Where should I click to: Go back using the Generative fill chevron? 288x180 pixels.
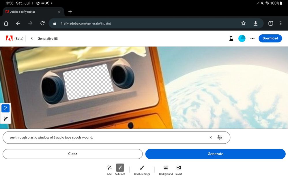click(x=31, y=38)
